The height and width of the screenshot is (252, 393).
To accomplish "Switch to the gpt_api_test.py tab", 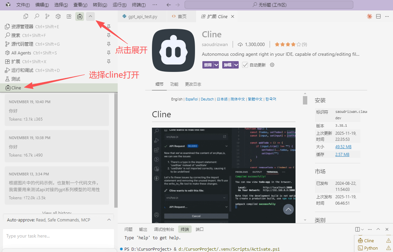I will [142, 16].
